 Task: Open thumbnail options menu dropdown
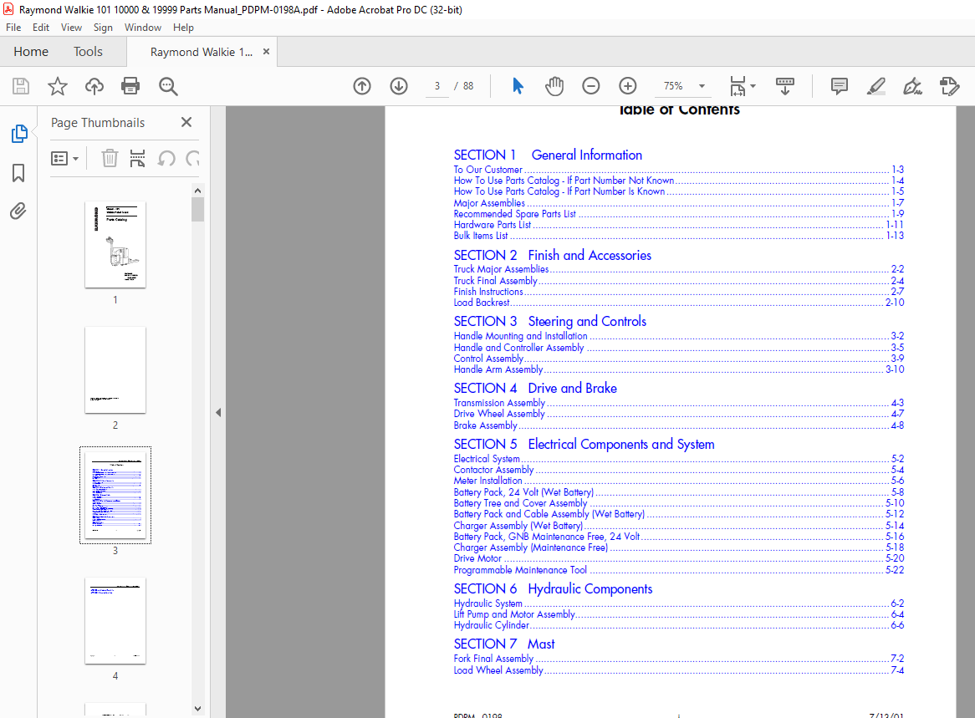coord(64,159)
